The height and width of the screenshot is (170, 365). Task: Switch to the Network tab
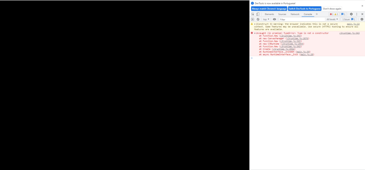(x=295, y=14)
